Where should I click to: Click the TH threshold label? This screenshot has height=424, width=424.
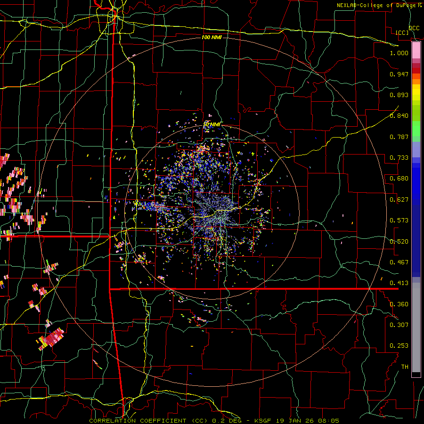coord(405,367)
